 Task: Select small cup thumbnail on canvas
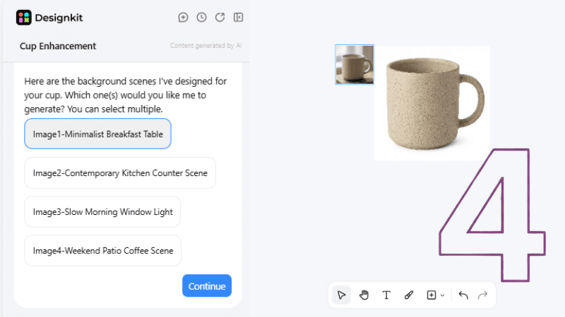354,65
